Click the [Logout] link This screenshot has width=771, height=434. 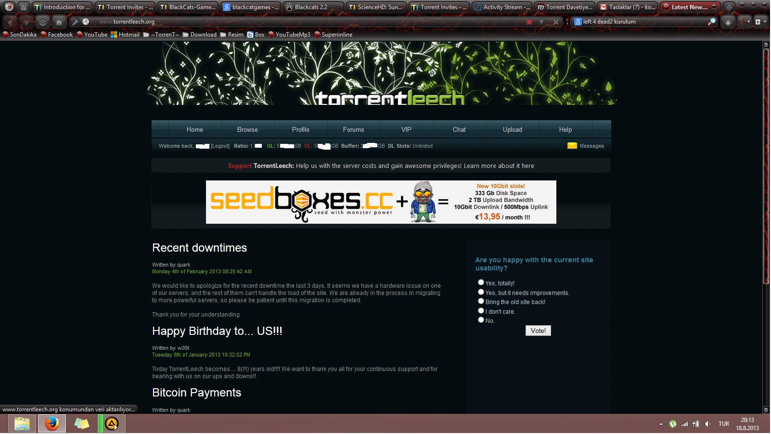tap(220, 146)
